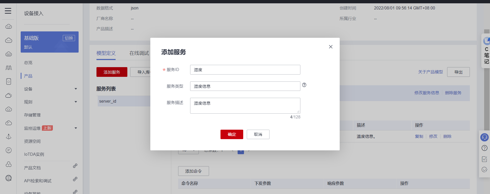The width and height of the screenshot is (490, 194).
Task: Select 产品 in the sidebar
Action: 28,76
